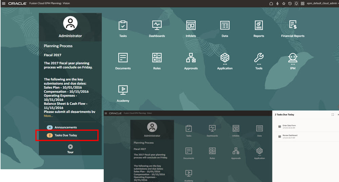Open the notifications bell icon

pos(296,3)
